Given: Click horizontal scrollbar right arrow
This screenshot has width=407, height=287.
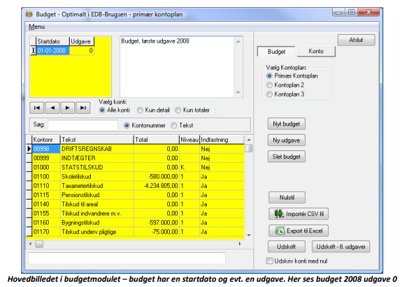Looking at the screenshot, I should pyautogui.click(x=240, y=244).
